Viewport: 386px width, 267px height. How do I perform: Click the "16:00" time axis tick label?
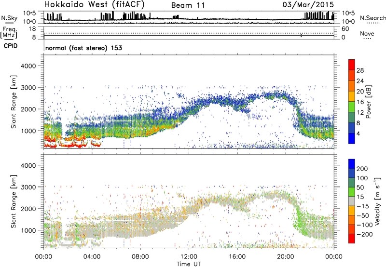pyautogui.click(x=237, y=257)
